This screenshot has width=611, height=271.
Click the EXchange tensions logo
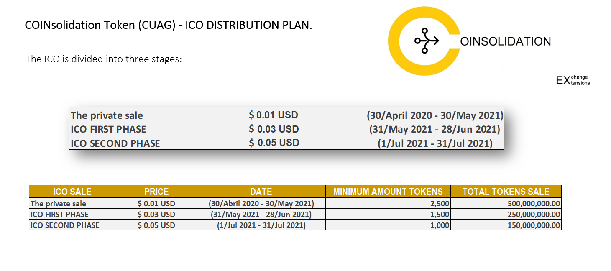coord(573,80)
